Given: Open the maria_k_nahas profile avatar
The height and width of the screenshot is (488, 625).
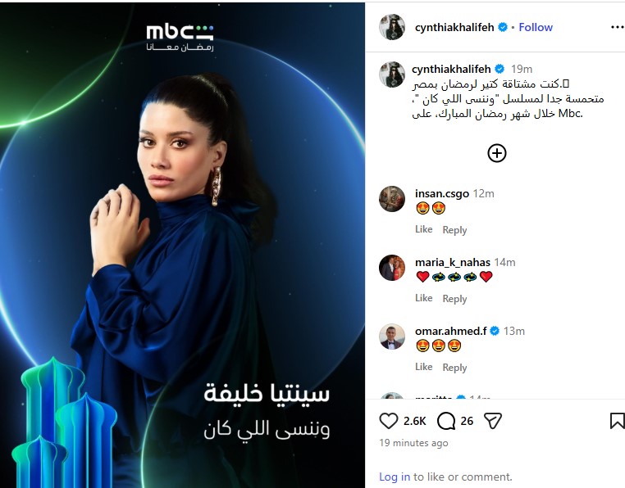Looking at the screenshot, I should pos(392,268).
